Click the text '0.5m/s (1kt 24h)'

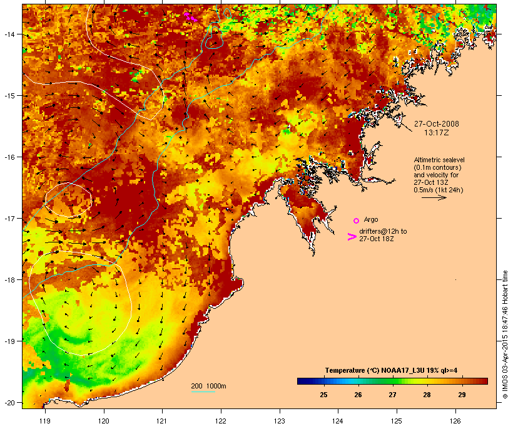[x=439, y=190]
